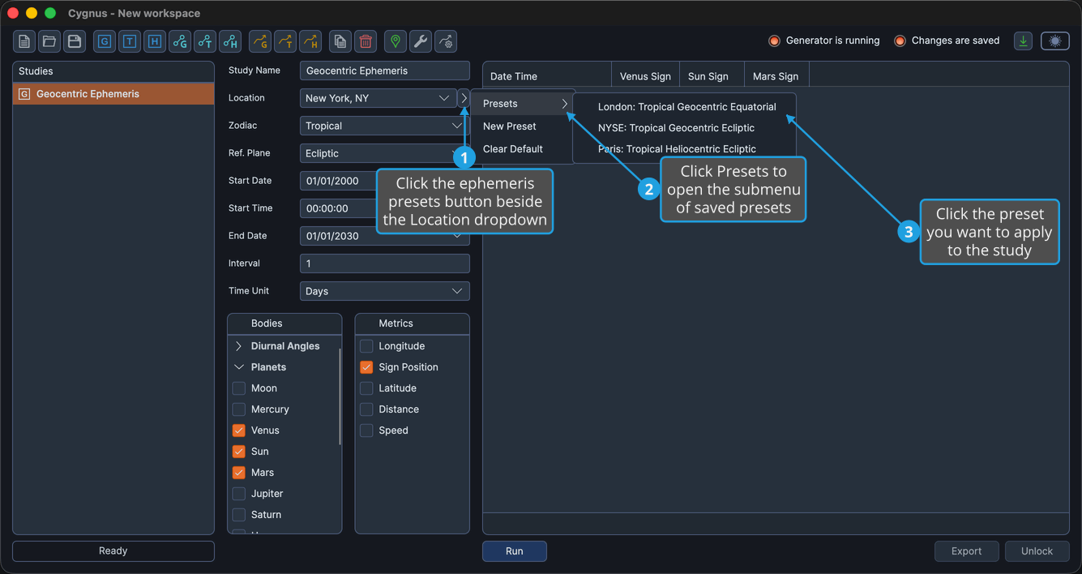Screen dimensions: 1082x574
Task: Click the green location pin icon
Action: pyautogui.click(x=395, y=41)
